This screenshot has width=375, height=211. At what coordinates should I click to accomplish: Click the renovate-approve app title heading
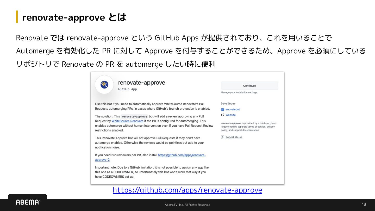(142, 83)
